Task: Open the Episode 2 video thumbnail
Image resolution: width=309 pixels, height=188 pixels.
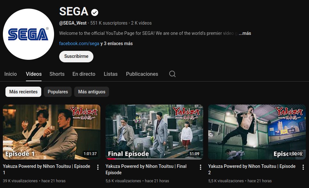Action: 257,132
